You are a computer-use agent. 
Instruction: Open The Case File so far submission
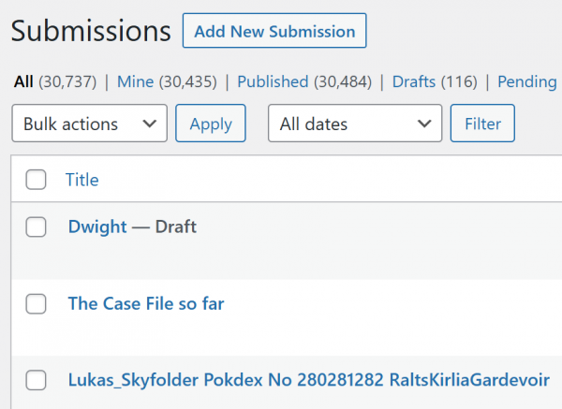tap(146, 303)
